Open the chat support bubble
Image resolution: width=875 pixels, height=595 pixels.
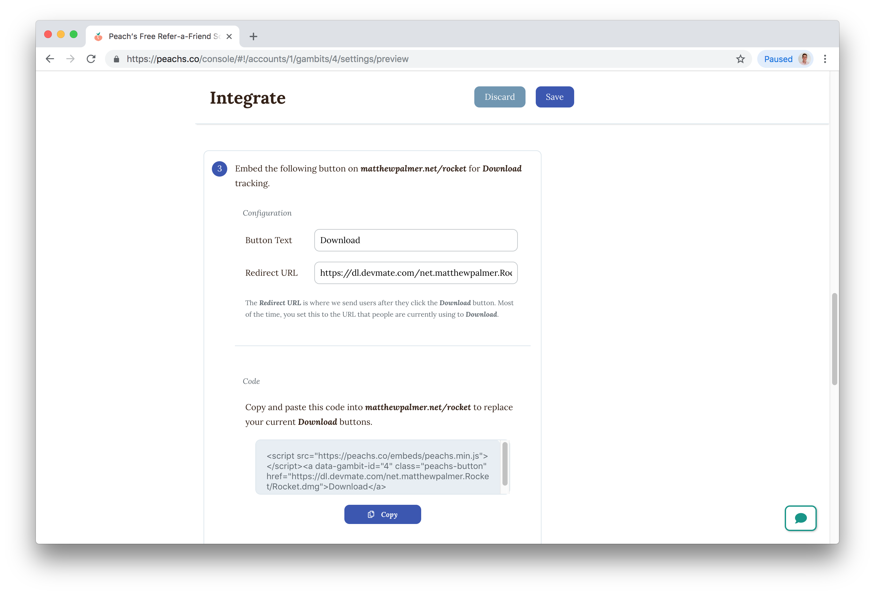(800, 518)
